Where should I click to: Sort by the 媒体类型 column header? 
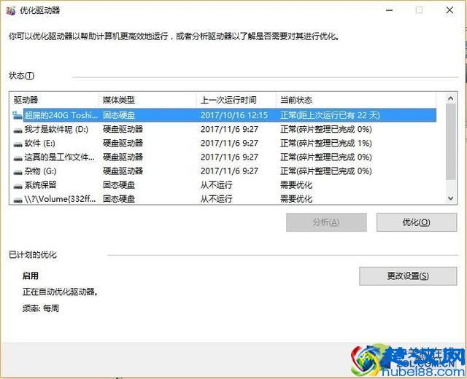tap(147, 100)
